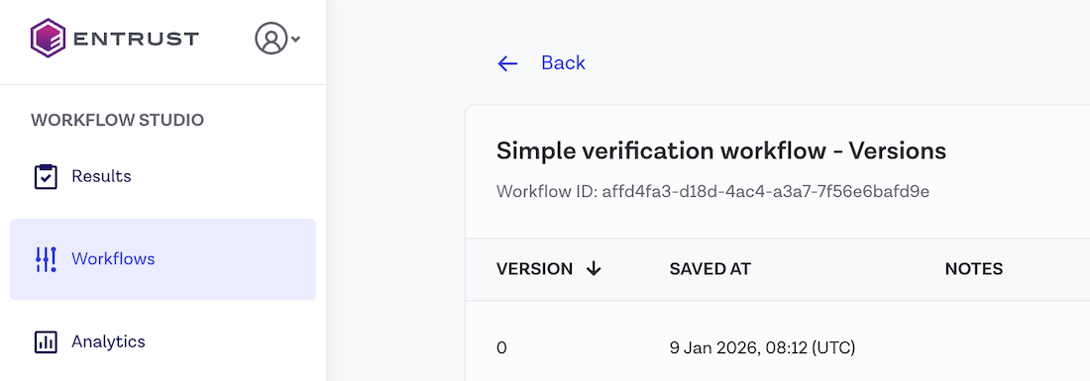Select version 0 in the table

coord(502,347)
